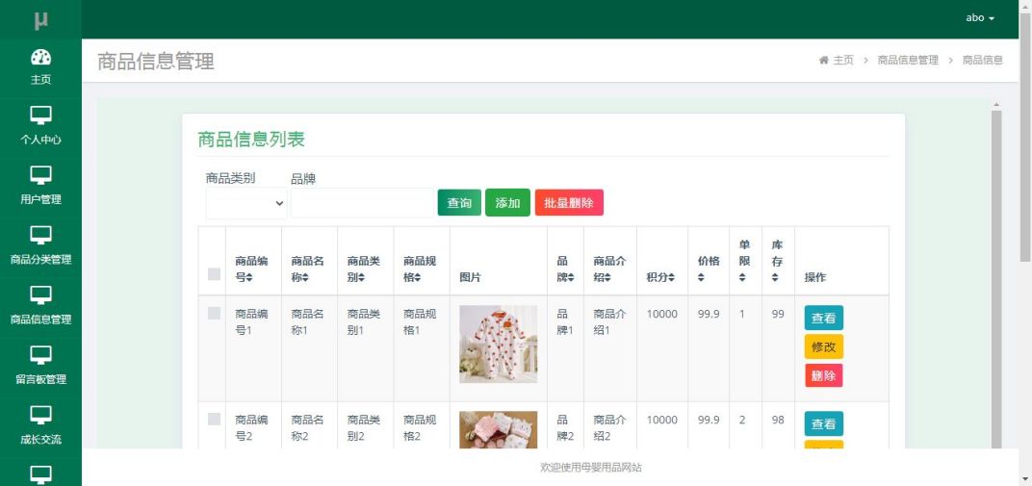Sort by 商品名称 column arrows
Viewport: 1032px width, 486px height.
click(305, 277)
